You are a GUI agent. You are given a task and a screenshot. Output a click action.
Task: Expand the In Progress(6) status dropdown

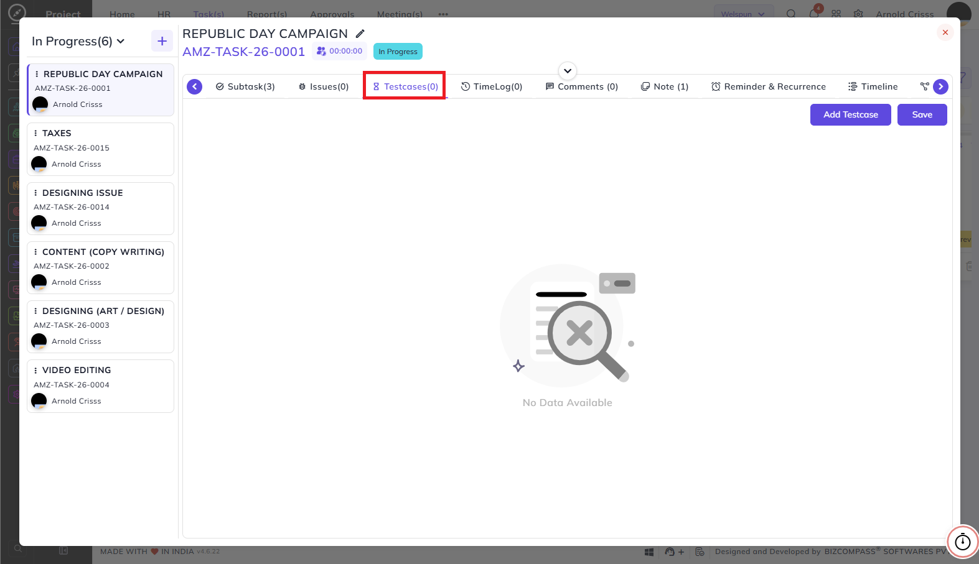78,41
